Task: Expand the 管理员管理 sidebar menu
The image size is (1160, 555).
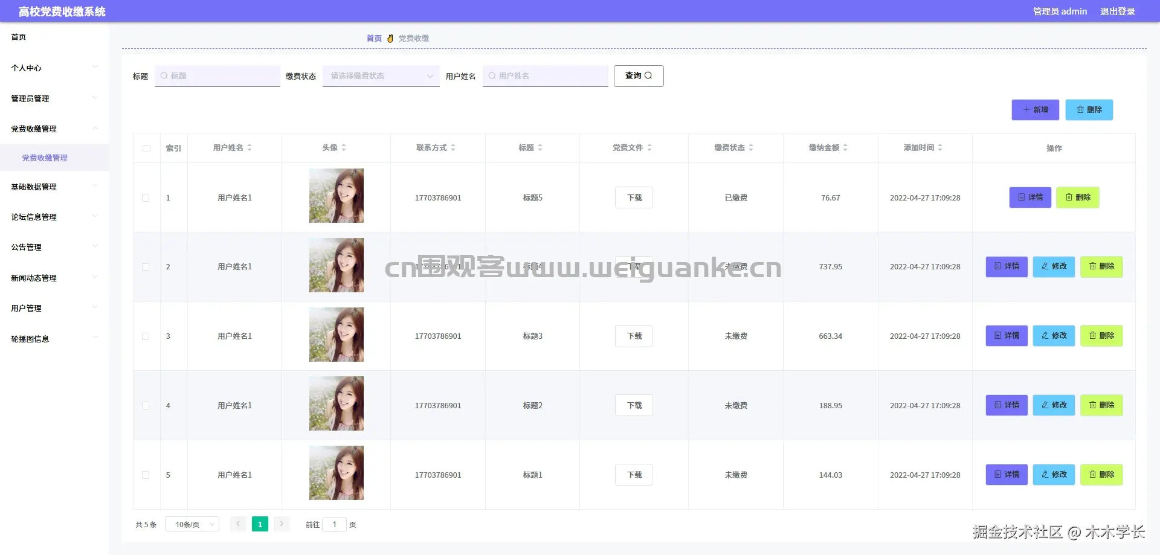Action: (x=54, y=98)
